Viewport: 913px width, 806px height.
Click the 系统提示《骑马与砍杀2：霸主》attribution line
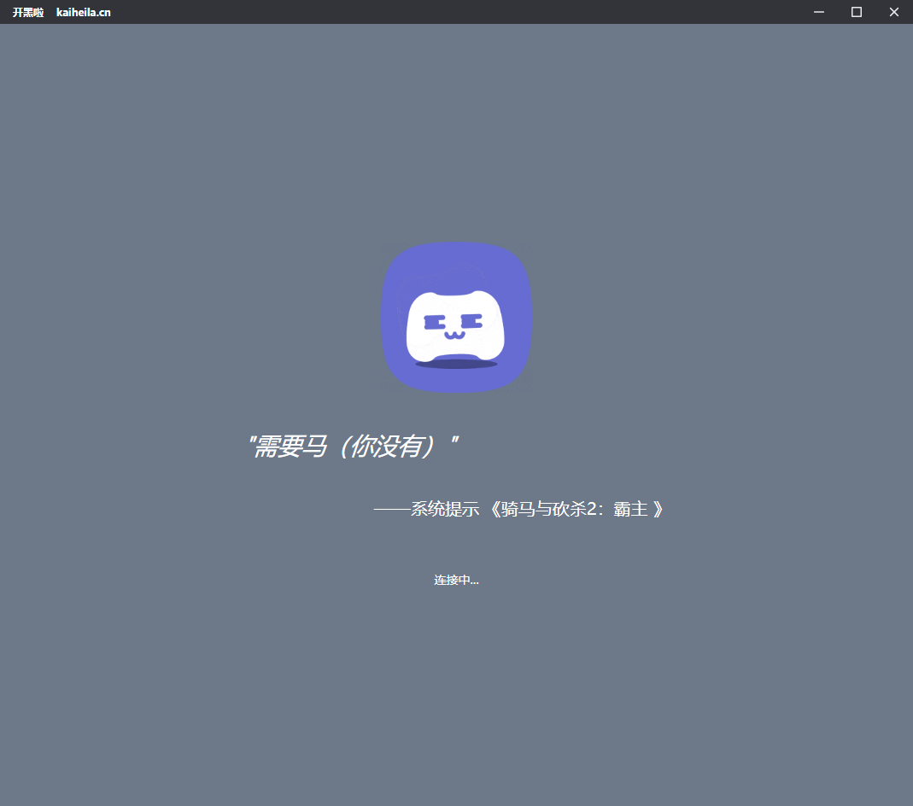518,509
